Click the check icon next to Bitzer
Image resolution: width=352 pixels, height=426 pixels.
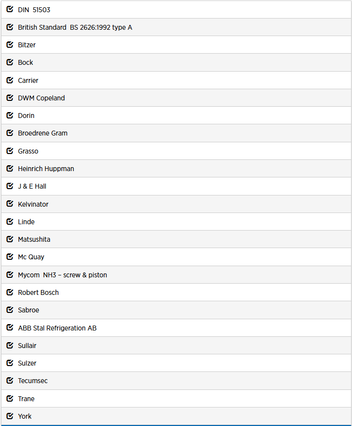[x=10, y=44]
